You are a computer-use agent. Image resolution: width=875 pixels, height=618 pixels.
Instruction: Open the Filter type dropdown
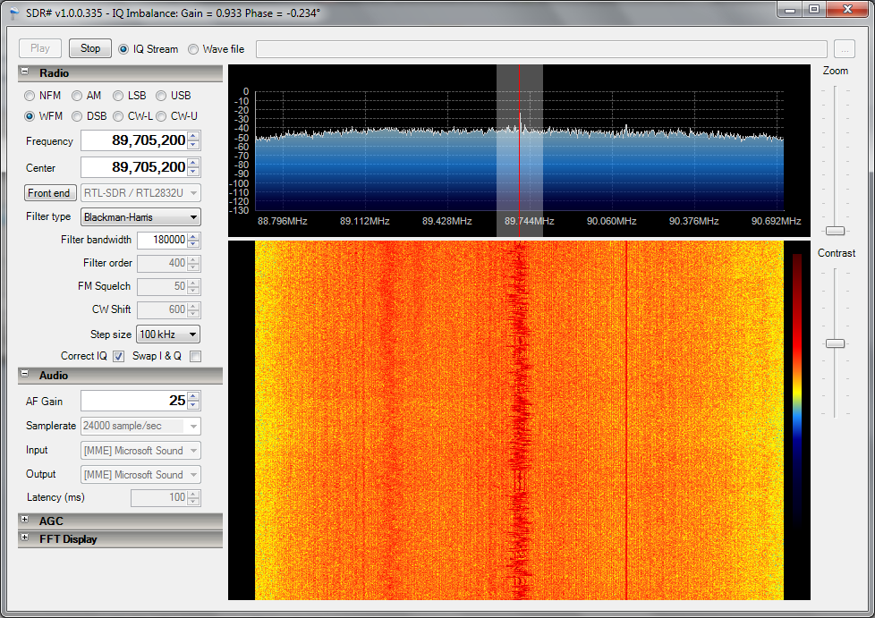point(140,216)
